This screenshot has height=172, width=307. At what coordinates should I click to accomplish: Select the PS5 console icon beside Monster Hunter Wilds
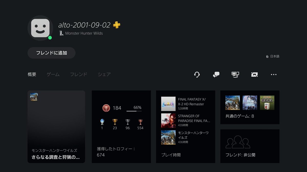[x=61, y=33]
